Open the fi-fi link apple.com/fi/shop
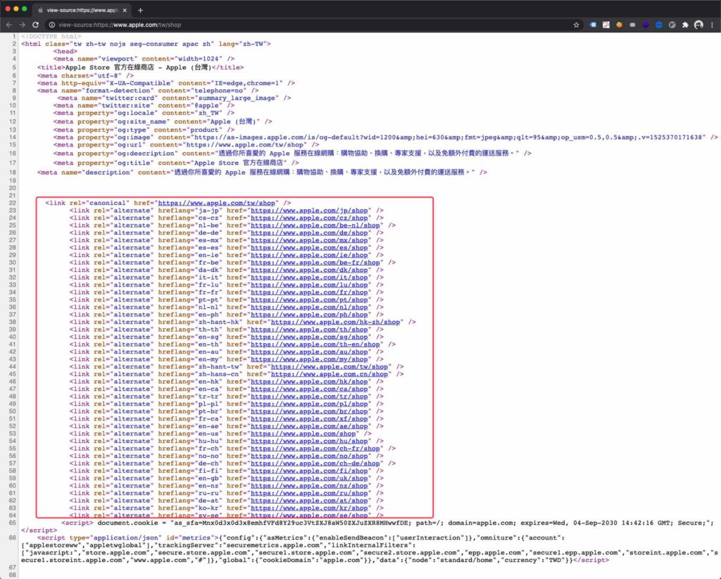The height and width of the screenshot is (579, 721). point(309,471)
